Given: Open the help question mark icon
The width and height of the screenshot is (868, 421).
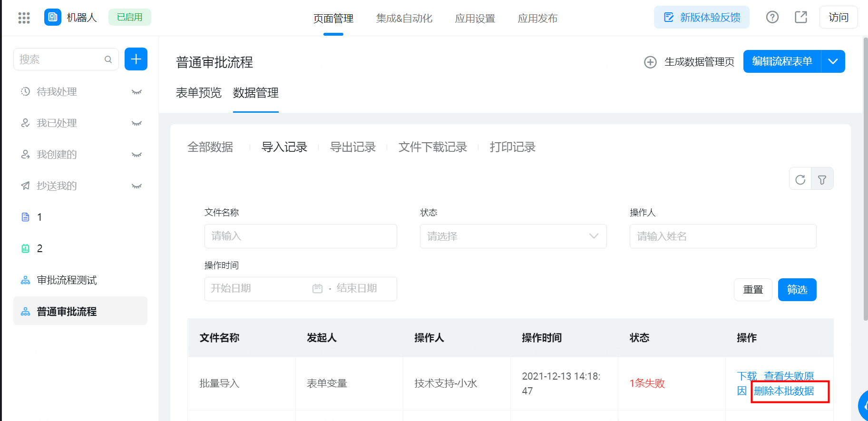Looking at the screenshot, I should coord(772,17).
